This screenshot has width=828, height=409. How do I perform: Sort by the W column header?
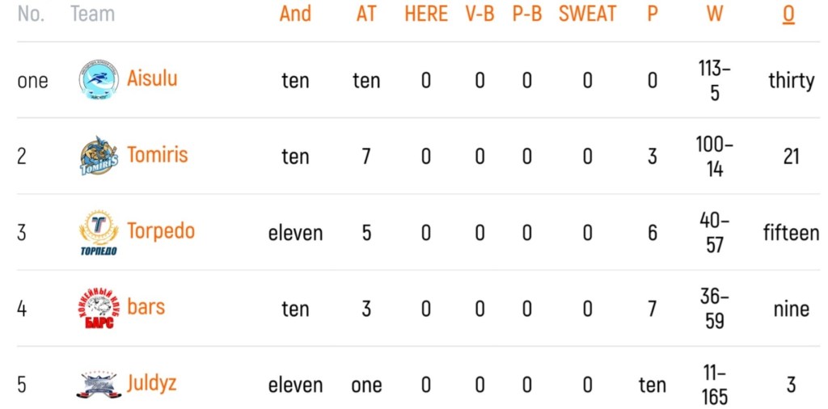pyautogui.click(x=715, y=14)
